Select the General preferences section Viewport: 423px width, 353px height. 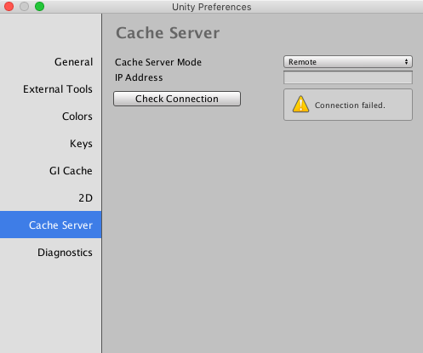coord(73,62)
